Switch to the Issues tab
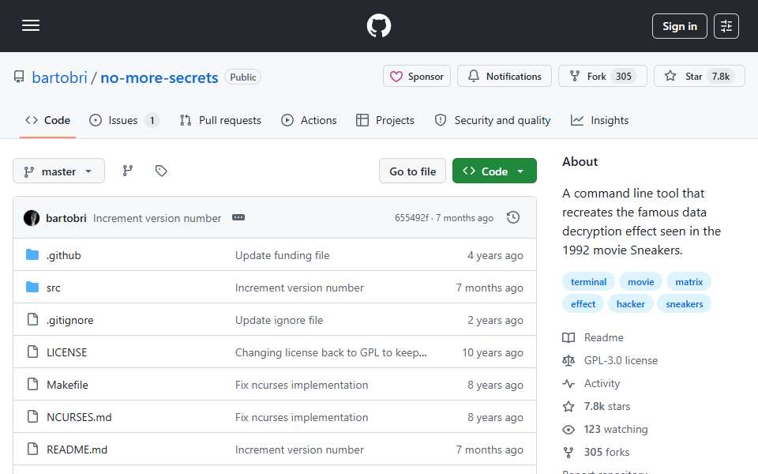758x474 pixels. pos(124,120)
